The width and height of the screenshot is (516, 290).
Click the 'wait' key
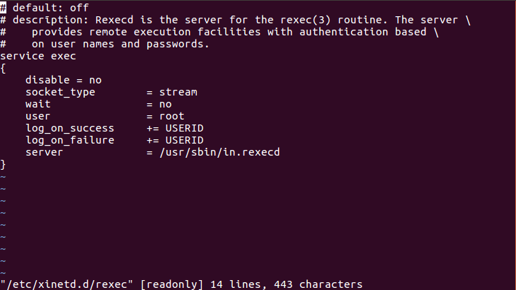click(x=38, y=104)
